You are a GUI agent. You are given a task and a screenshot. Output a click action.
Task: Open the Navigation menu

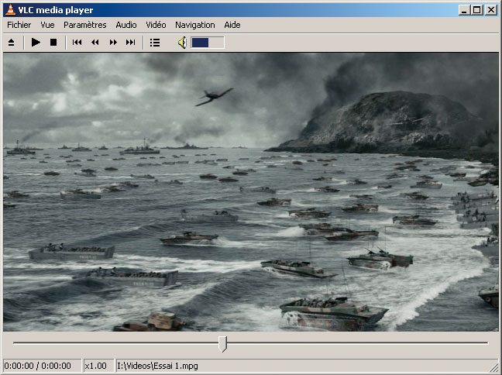(x=195, y=25)
